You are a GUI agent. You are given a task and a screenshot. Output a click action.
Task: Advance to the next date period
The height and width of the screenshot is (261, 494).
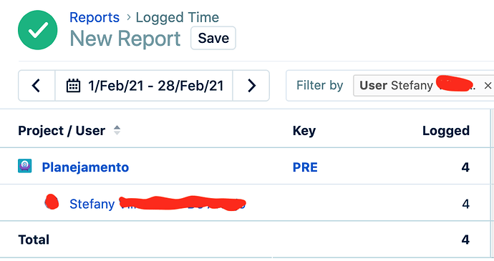(251, 86)
